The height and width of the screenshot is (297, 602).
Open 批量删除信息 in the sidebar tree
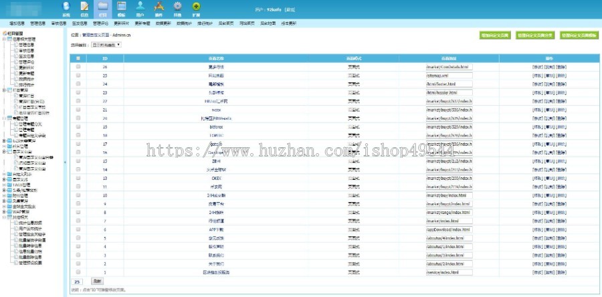click(x=30, y=257)
